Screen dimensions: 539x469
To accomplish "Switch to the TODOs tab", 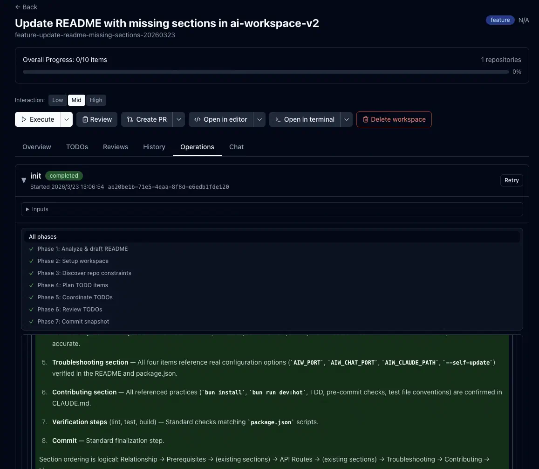I will click(x=77, y=147).
